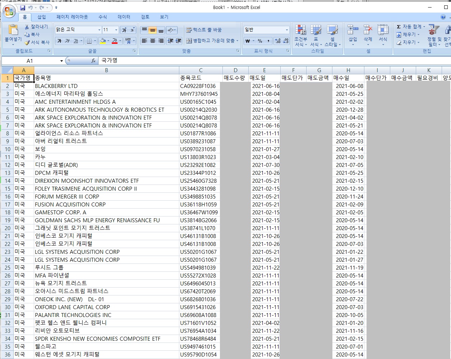Switch to the 검토 review tab
451x359 pixels.
145,17
